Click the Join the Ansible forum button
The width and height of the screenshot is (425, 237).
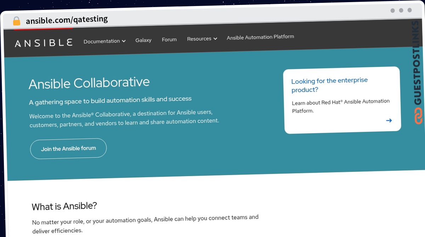point(68,149)
